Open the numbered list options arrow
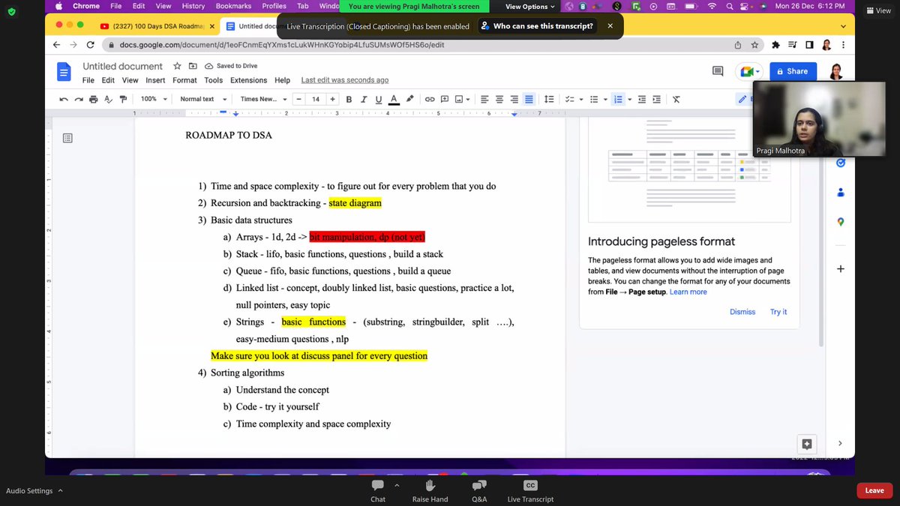The height and width of the screenshot is (506, 900). pos(629,99)
